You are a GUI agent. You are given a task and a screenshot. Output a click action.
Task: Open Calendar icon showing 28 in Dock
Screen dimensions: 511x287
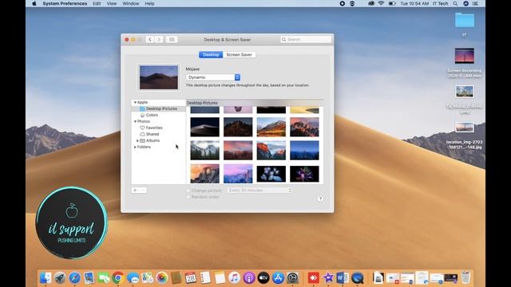click(x=191, y=278)
